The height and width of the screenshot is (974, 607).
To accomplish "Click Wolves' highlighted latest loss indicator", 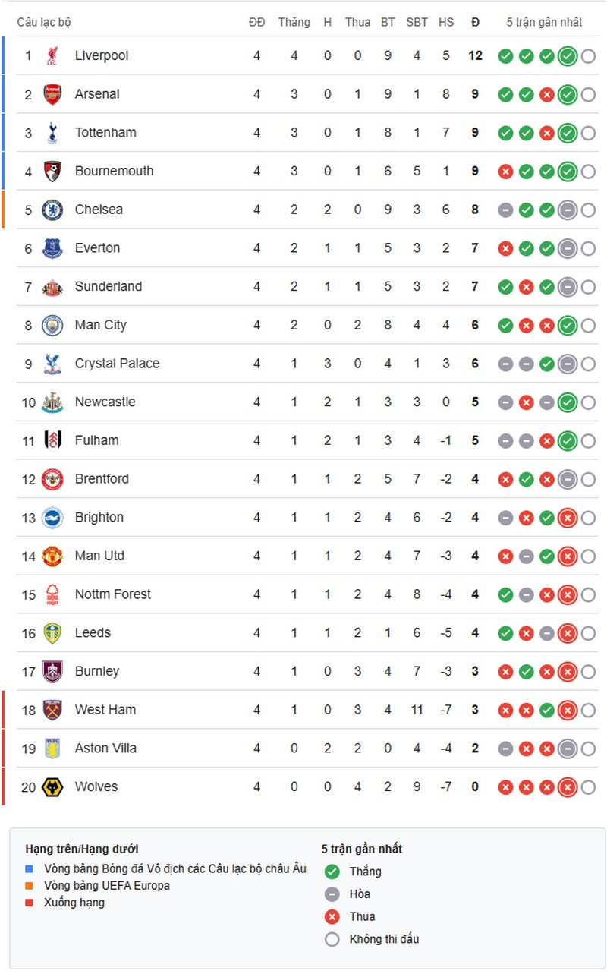I will 567,787.
